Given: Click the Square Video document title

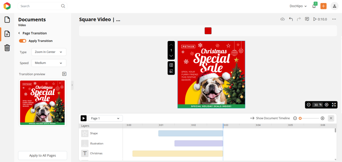Looking at the screenshot, I should (x=100, y=19).
